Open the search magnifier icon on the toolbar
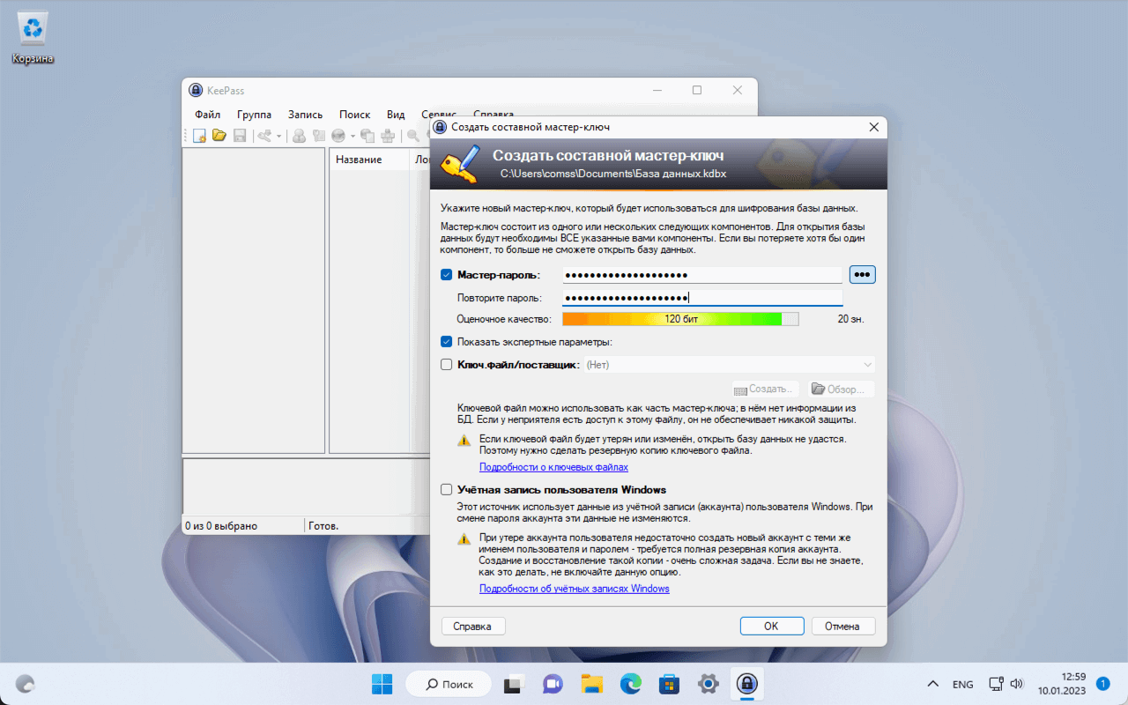Screen dimensions: 1128x705 pos(414,136)
